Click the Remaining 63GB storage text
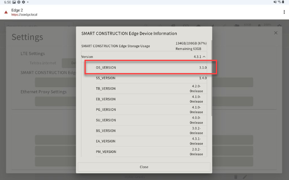Screen dimensions: 289x180 (x=188, y=49)
